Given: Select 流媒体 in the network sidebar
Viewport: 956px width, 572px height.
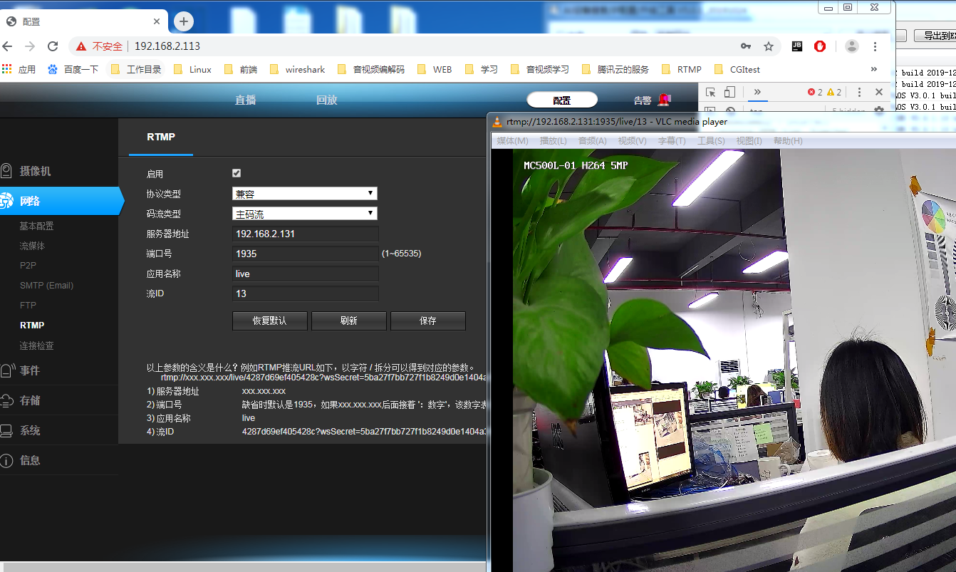Looking at the screenshot, I should pyautogui.click(x=32, y=246).
